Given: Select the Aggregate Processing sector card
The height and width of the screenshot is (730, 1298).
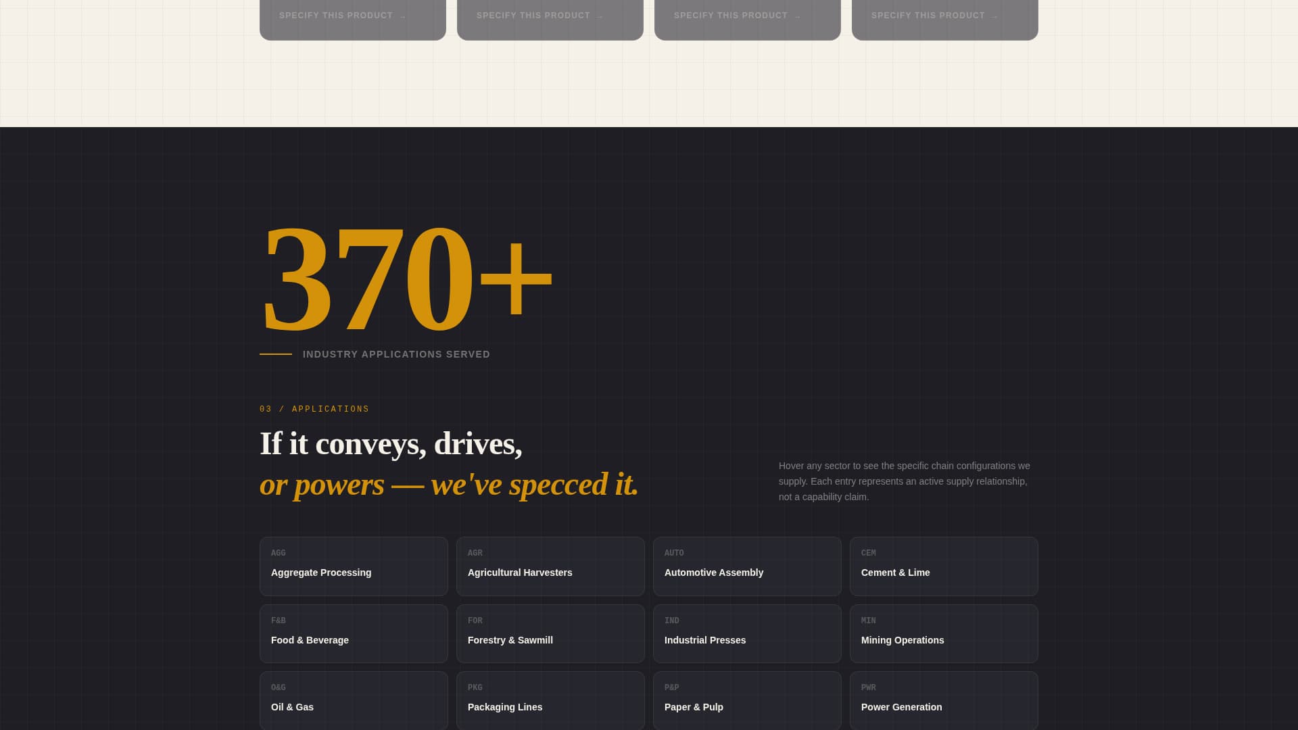Looking at the screenshot, I should 353,566.
